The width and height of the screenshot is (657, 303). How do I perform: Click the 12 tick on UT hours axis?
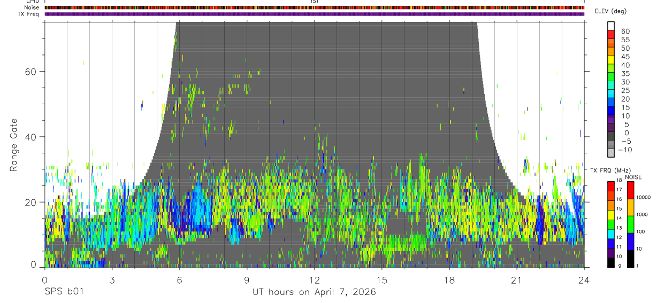coord(315,279)
